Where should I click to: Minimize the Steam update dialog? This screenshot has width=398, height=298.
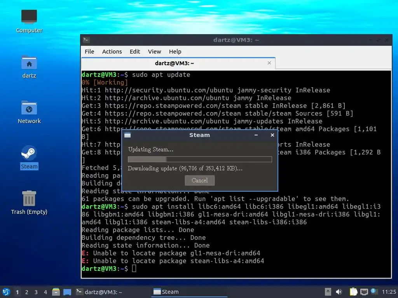tap(256, 135)
